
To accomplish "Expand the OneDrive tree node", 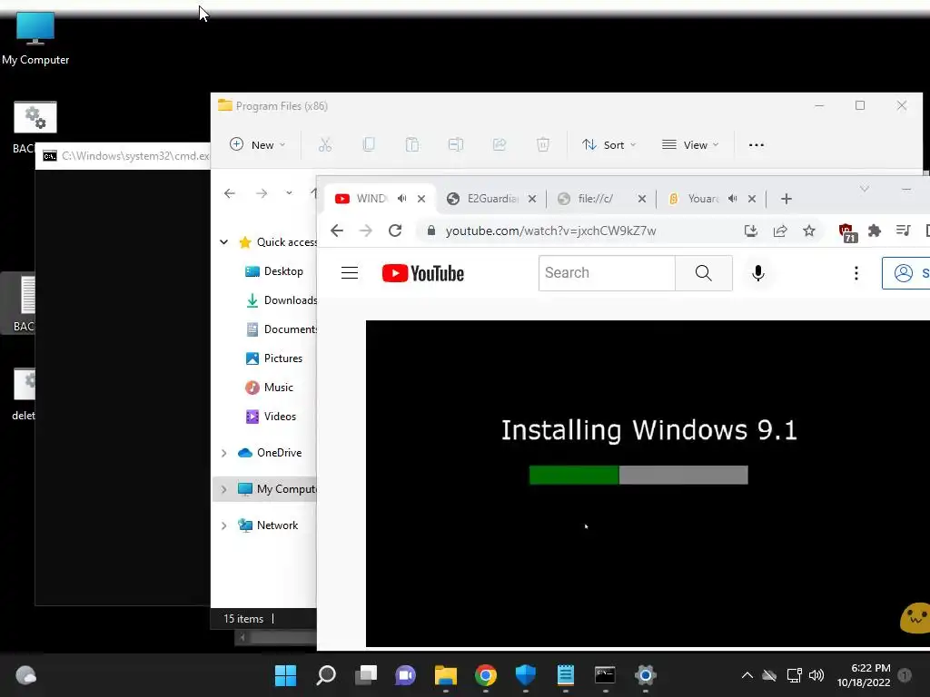I will (x=223, y=453).
